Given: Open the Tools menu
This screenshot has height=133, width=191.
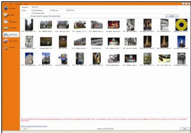Looking at the screenshot, I should 11,4.
